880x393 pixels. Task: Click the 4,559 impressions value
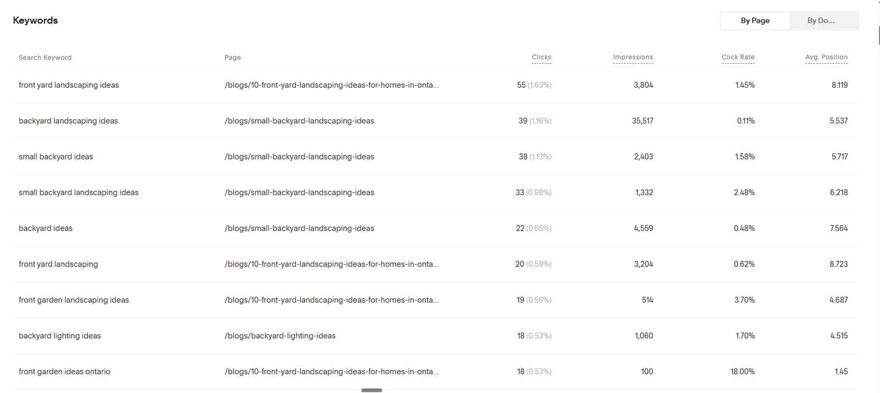[643, 228]
